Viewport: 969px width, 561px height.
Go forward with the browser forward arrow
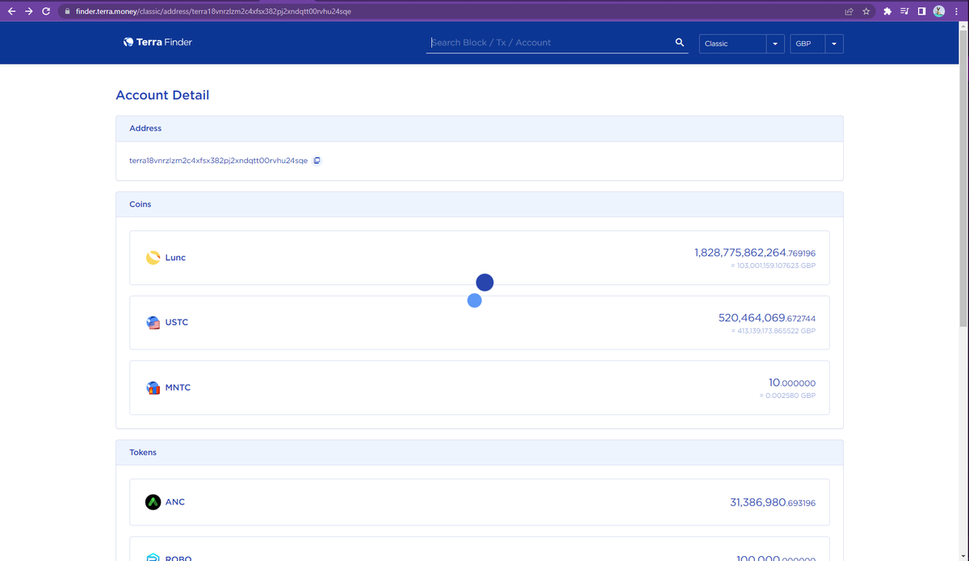coord(29,11)
